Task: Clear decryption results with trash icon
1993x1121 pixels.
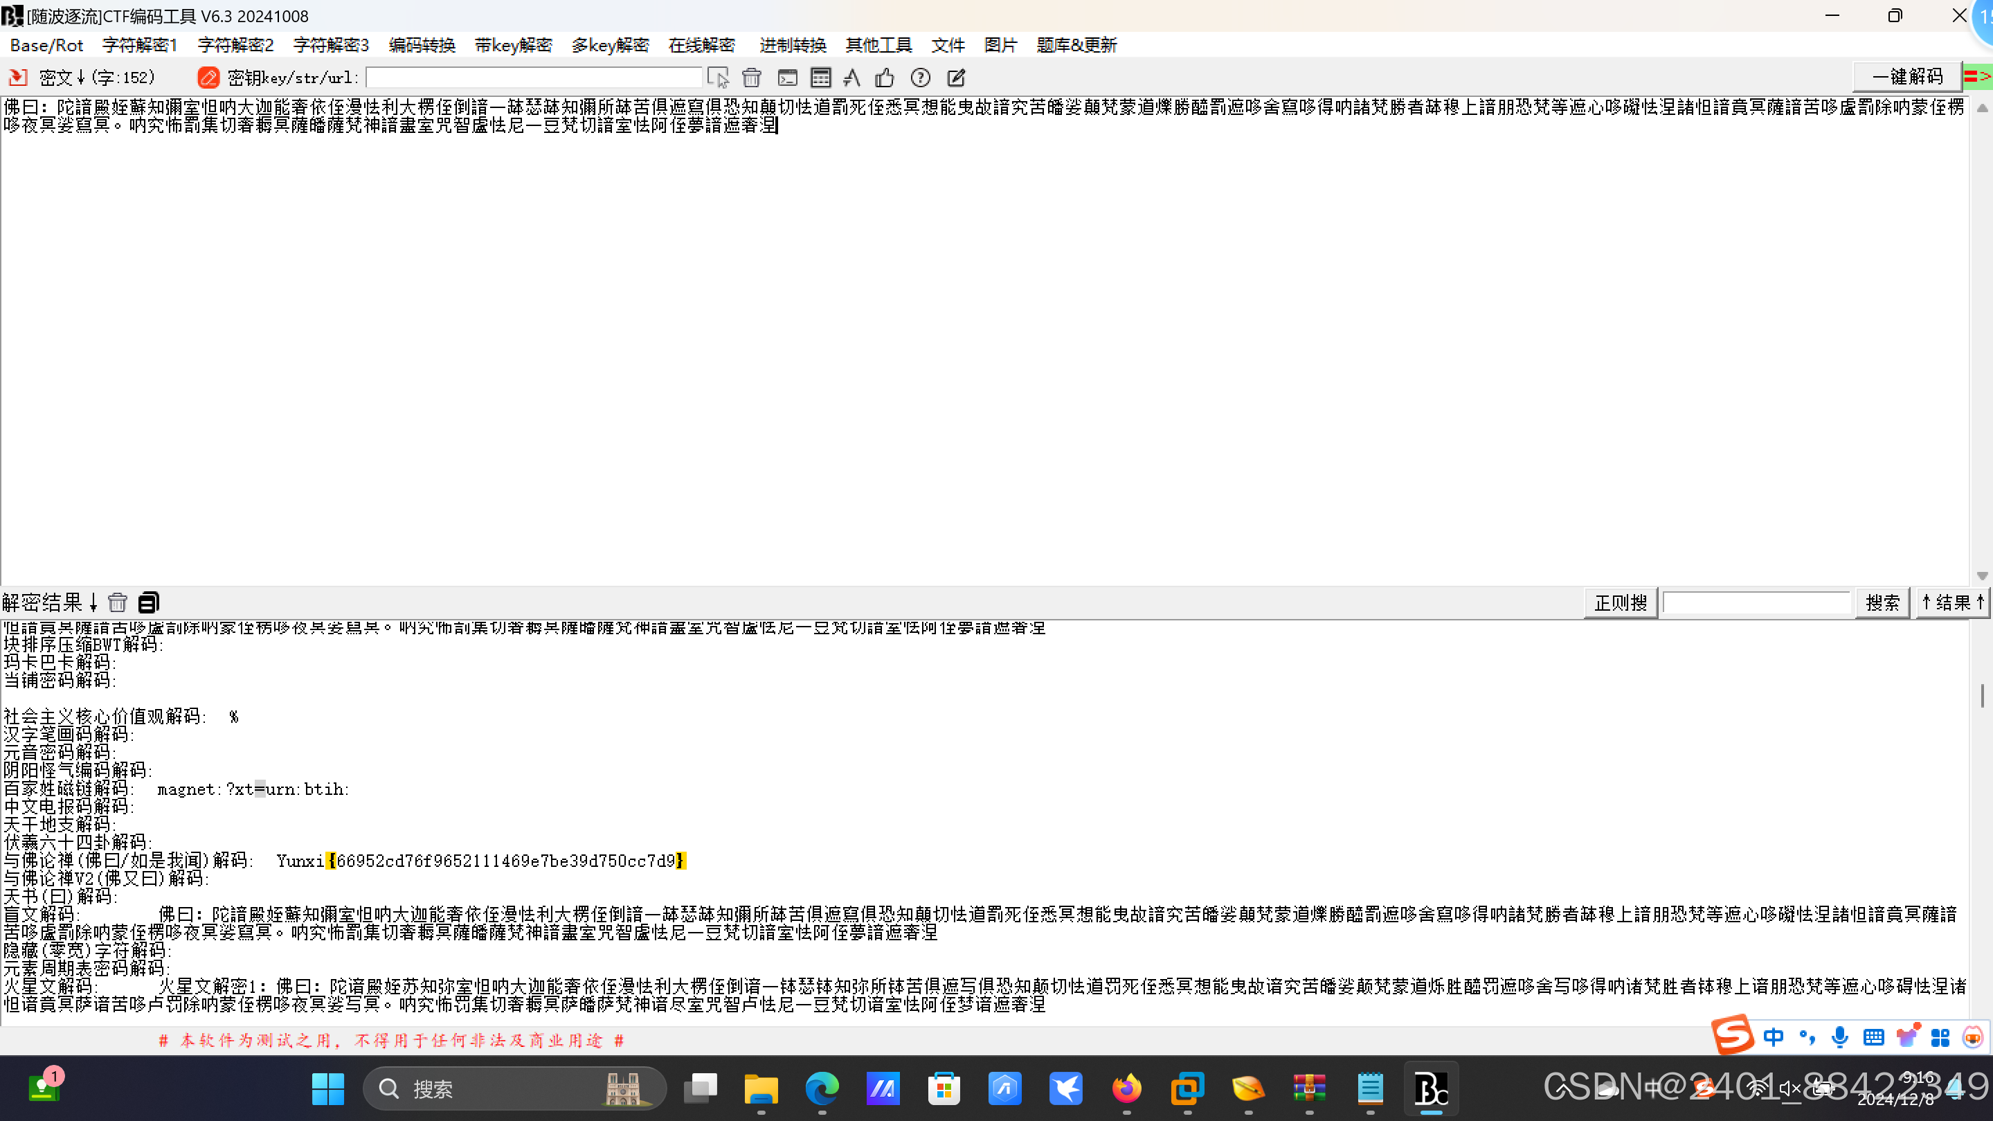Action: 118,602
